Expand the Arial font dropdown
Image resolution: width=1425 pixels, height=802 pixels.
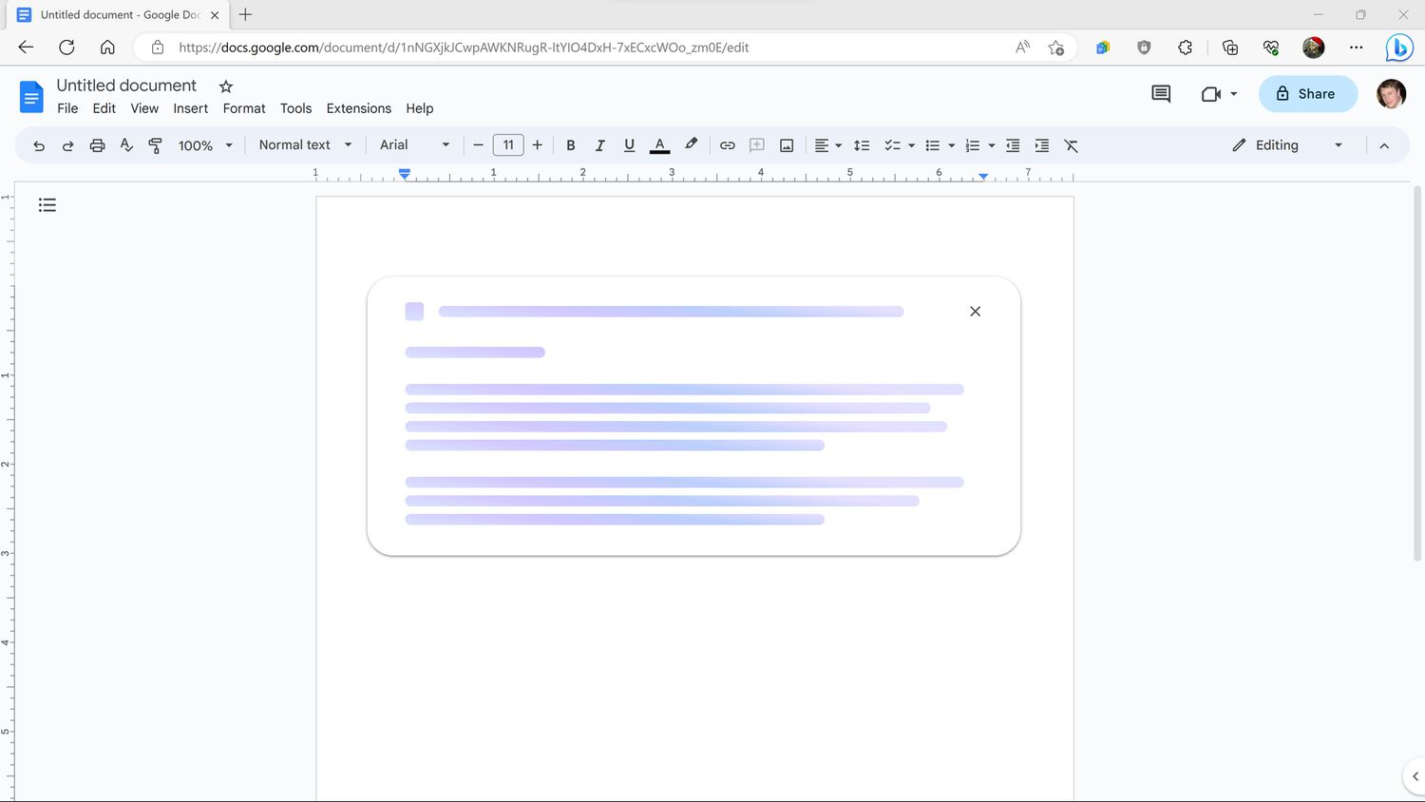pos(414,145)
